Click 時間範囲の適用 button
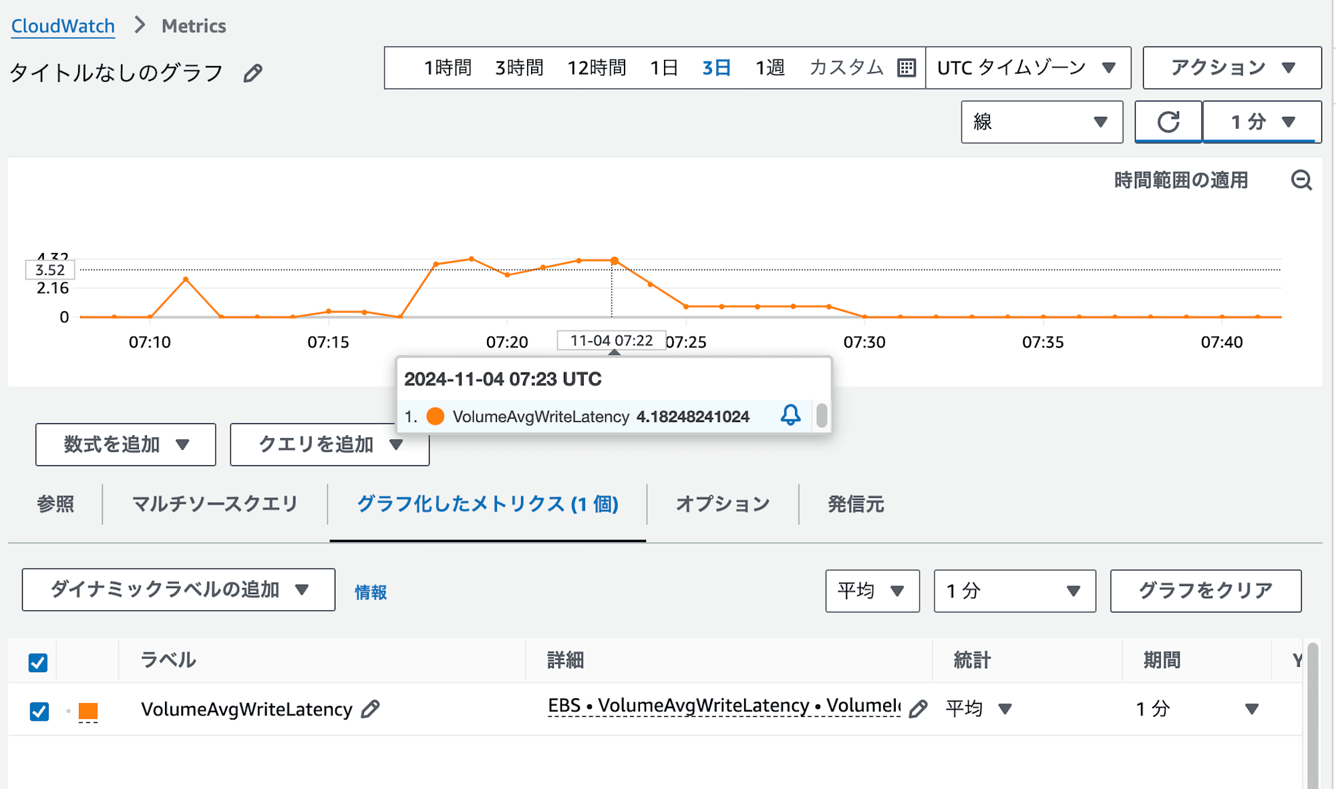Viewport: 1336px width, 789px height. tap(1181, 180)
